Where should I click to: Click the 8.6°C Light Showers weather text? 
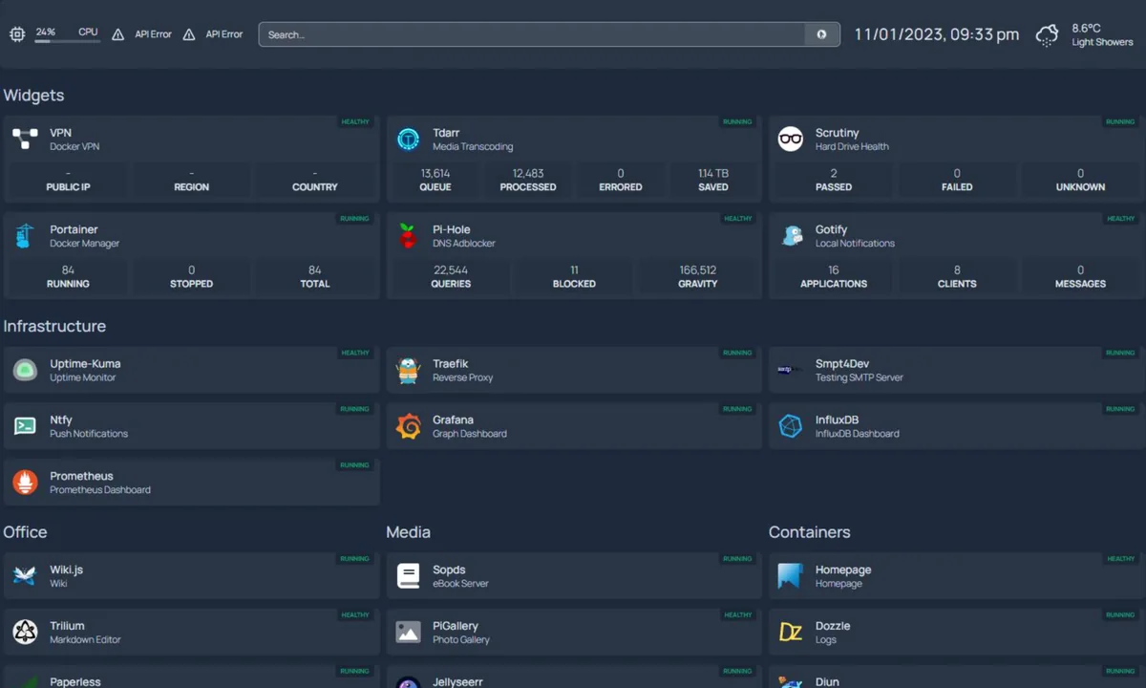click(1102, 35)
